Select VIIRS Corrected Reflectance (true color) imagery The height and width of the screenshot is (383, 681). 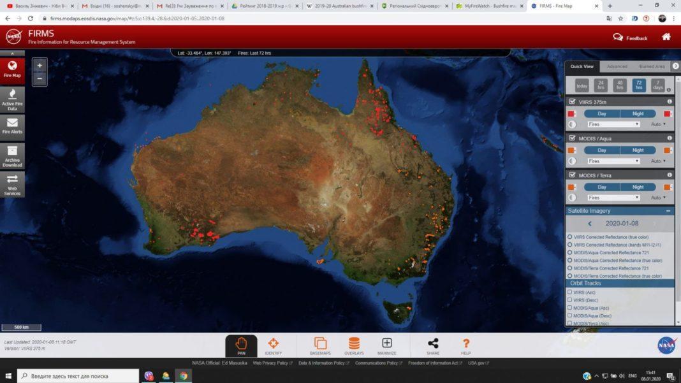[x=570, y=237]
